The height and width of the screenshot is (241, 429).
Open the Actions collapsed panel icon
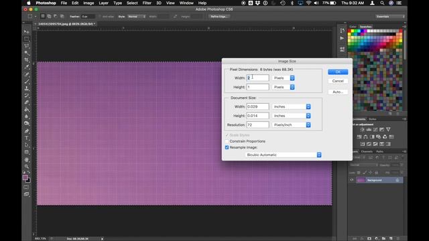[x=342, y=38]
